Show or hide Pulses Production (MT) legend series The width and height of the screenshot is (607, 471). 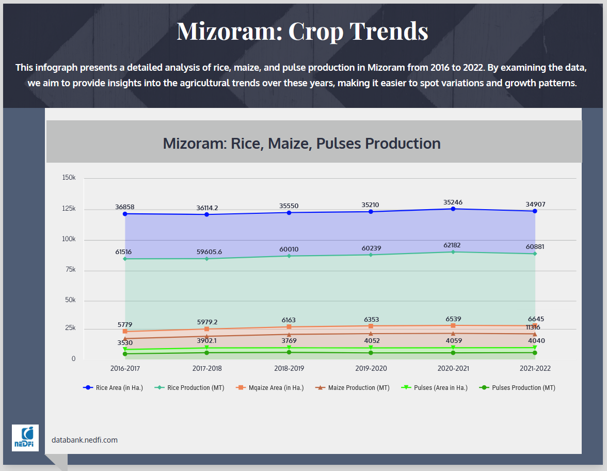(x=517, y=387)
